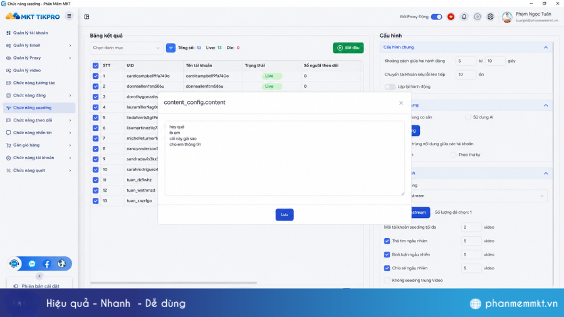The image size is (564, 317).
Task: Click the delay minimum field showing 5
Action: [466, 61]
